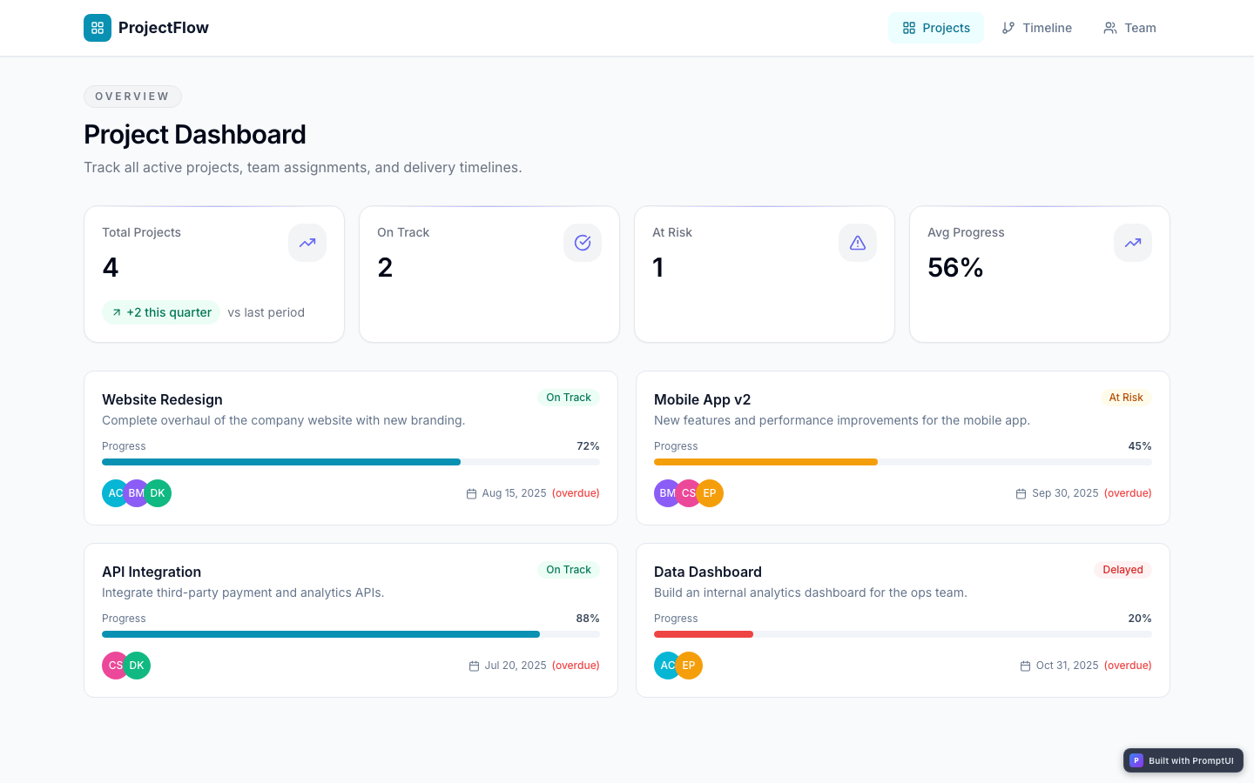This screenshot has height=783, width=1254.
Task: Go to the Team tab
Action: 1129,28
